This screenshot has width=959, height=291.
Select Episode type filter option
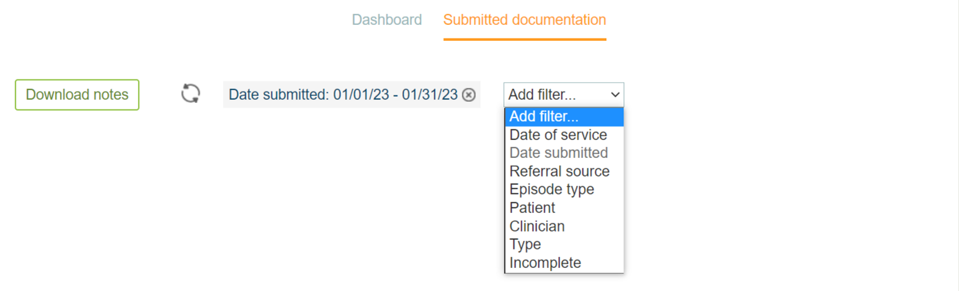[x=552, y=189]
